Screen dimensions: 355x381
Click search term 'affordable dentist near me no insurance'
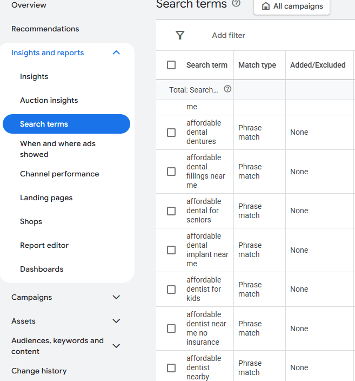pos(206,329)
